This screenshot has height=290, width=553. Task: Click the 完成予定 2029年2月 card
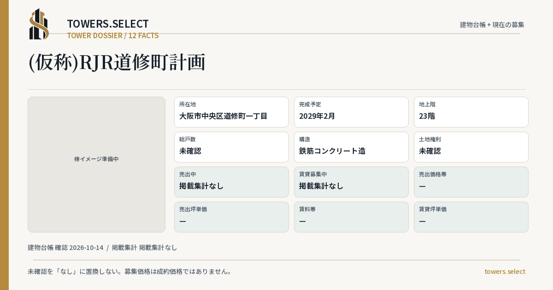click(351, 112)
